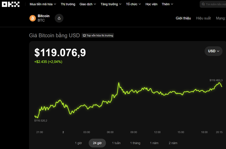The image size is (226, 149).
Task: Open the Thị trường menu item
Action: (68, 4)
